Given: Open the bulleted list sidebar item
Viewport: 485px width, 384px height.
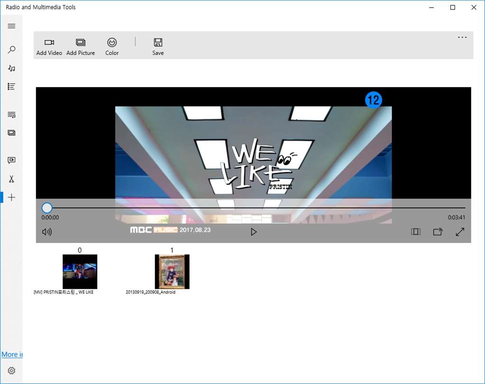Looking at the screenshot, I should pyautogui.click(x=11, y=87).
